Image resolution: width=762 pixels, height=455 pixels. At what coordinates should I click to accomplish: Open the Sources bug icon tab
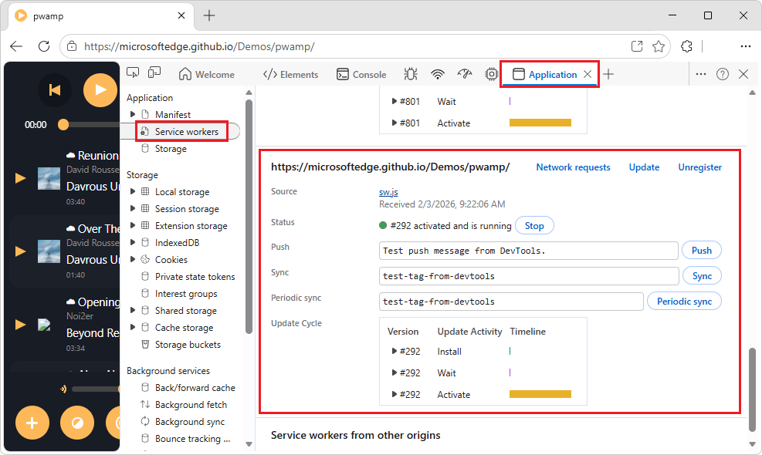coord(411,74)
